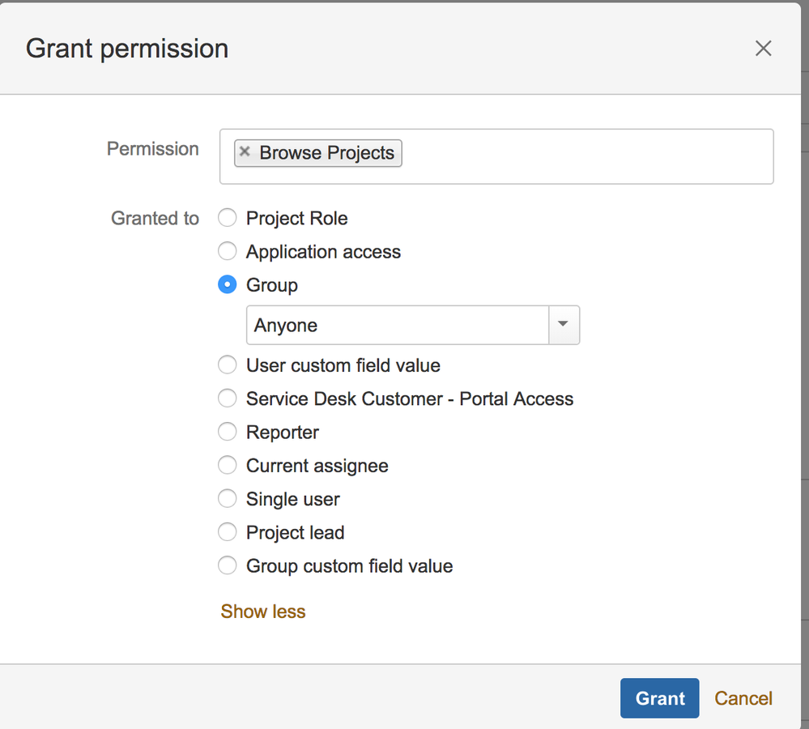
Task: Click the Grant permission dialog title
Action: [127, 49]
